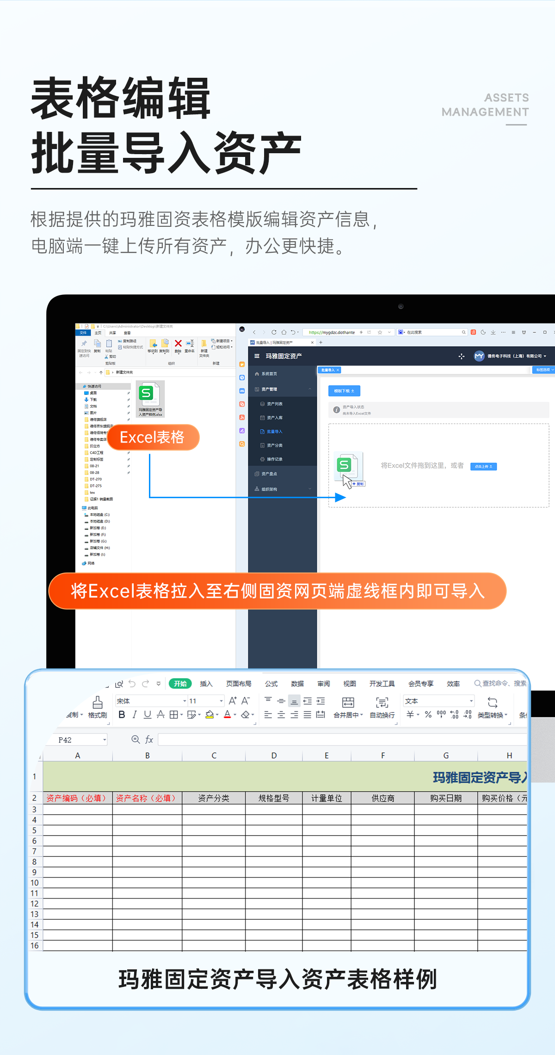
Task: Open the 标签选项 dropdown on the web page
Action: coord(543,370)
